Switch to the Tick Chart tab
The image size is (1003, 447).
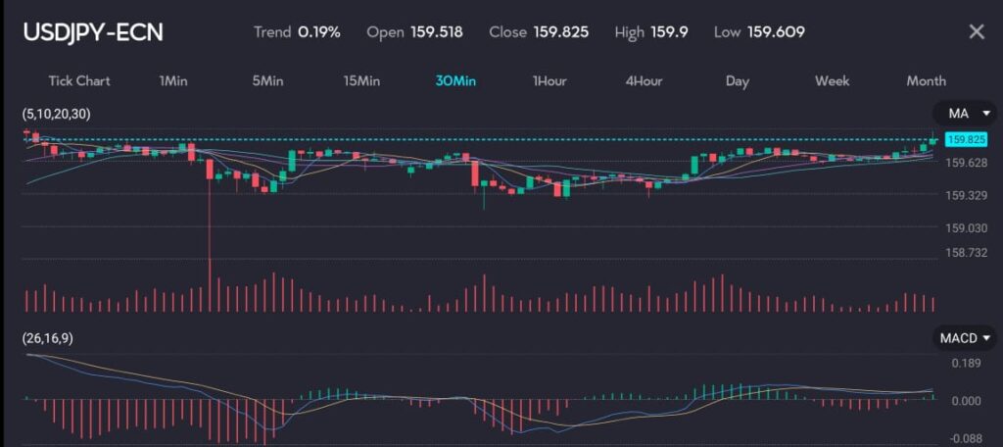[x=79, y=80]
